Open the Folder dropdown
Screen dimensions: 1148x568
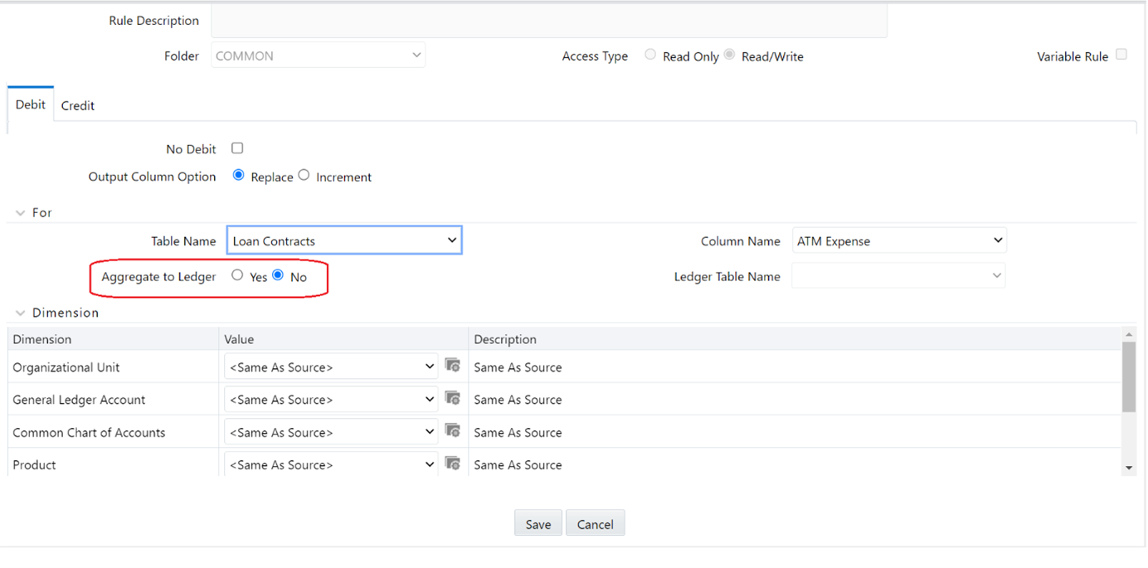(x=416, y=54)
